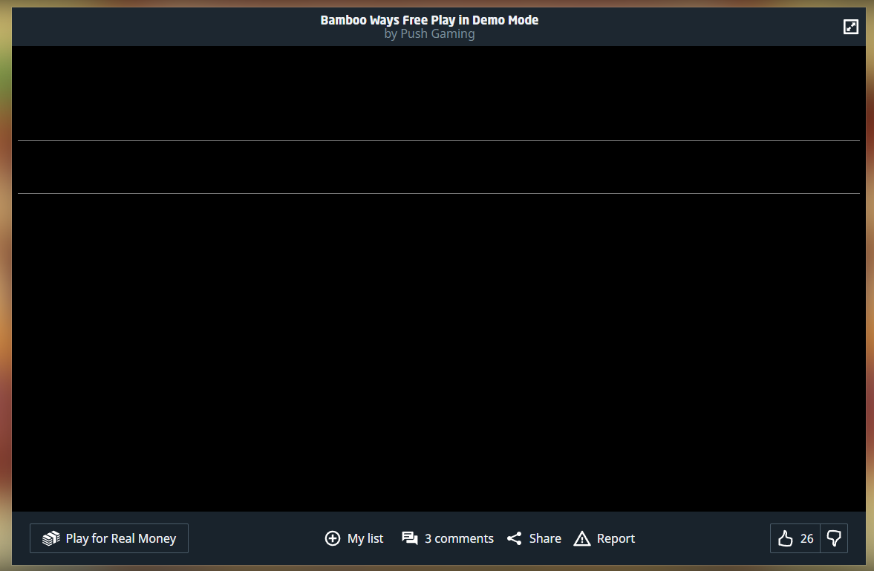Expand the game to fullscreen
This screenshot has width=874, height=571.
point(851,27)
